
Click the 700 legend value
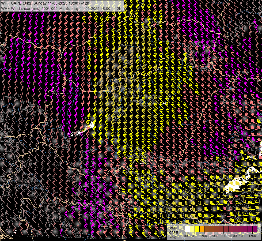tap(214, 236)
